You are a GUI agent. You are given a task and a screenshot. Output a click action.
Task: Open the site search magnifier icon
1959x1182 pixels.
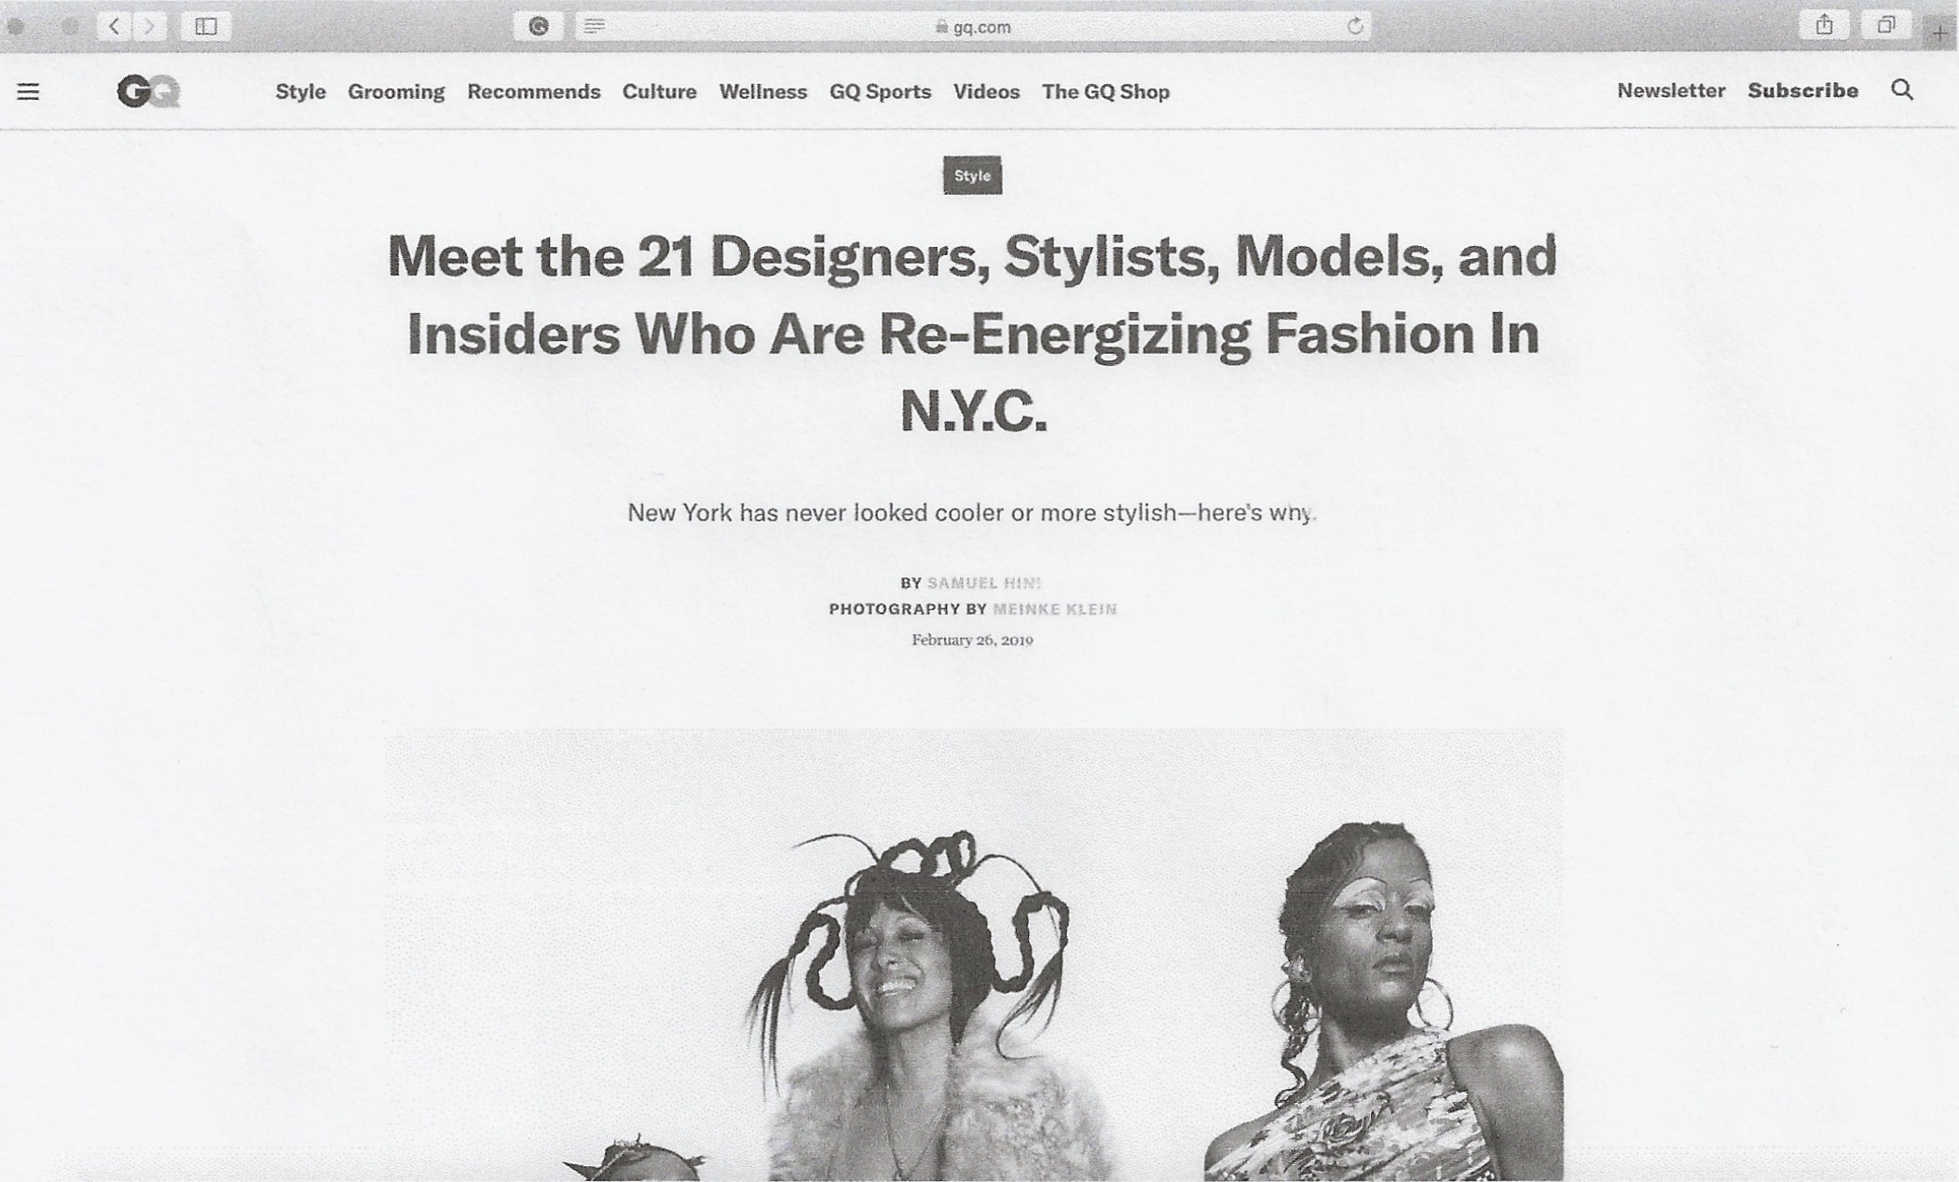pos(1902,89)
